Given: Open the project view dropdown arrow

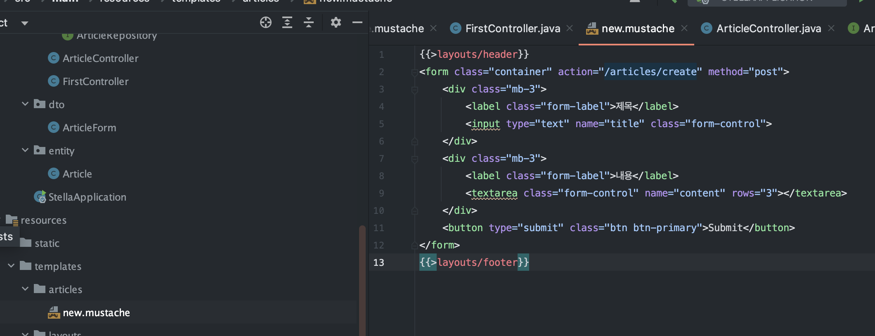Looking at the screenshot, I should 25,23.
